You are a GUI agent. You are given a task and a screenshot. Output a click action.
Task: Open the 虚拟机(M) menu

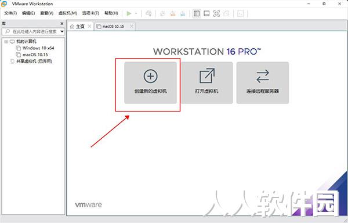[x=68, y=13]
